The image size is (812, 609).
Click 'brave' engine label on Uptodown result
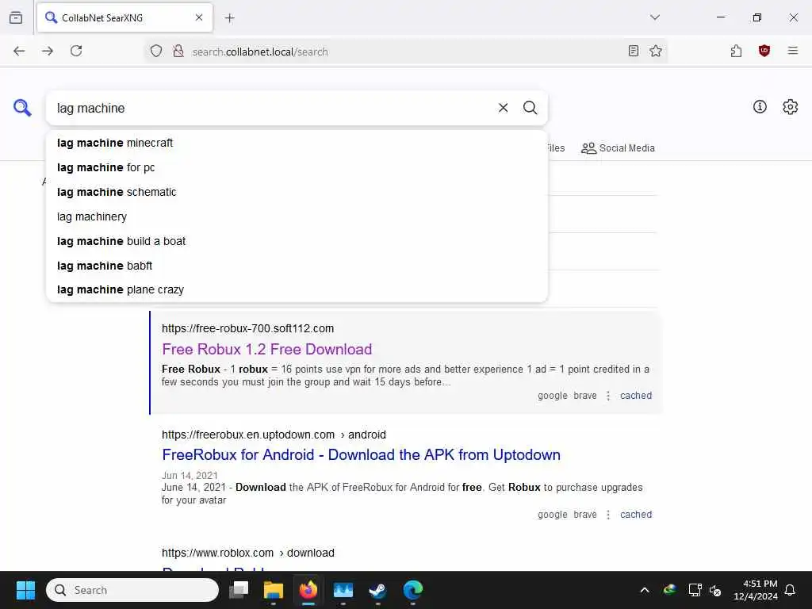point(585,515)
